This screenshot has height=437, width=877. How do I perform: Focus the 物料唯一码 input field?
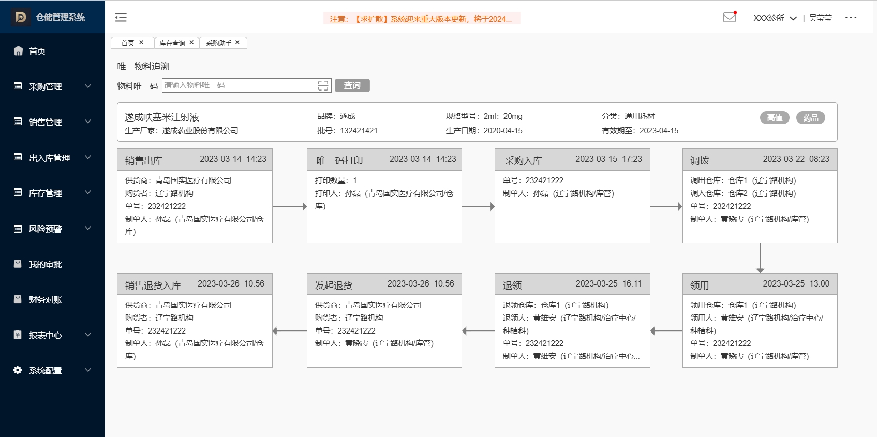point(246,85)
